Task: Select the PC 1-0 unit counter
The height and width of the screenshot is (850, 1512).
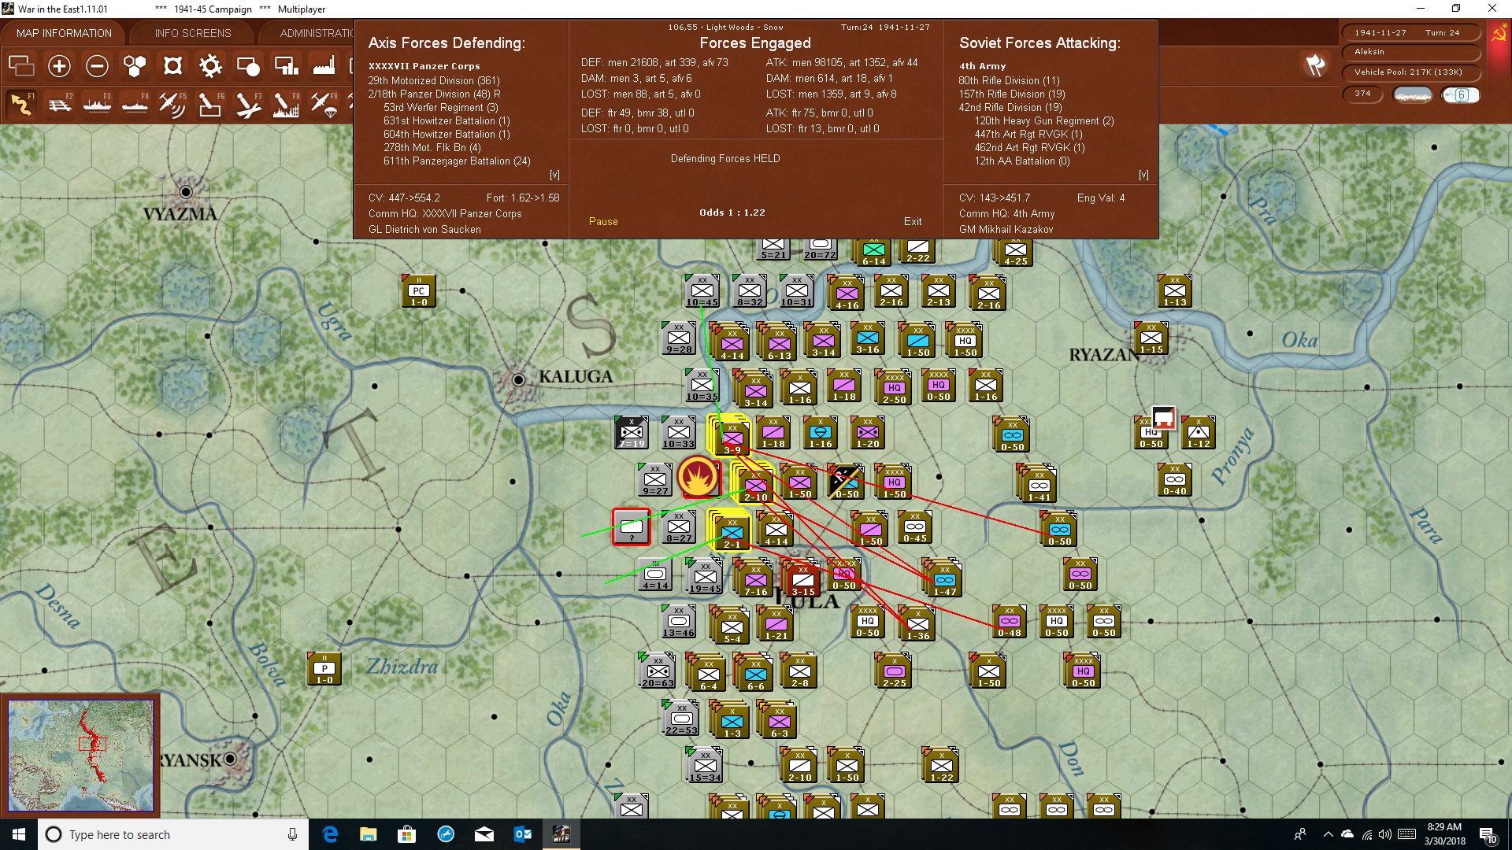Action: (419, 291)
